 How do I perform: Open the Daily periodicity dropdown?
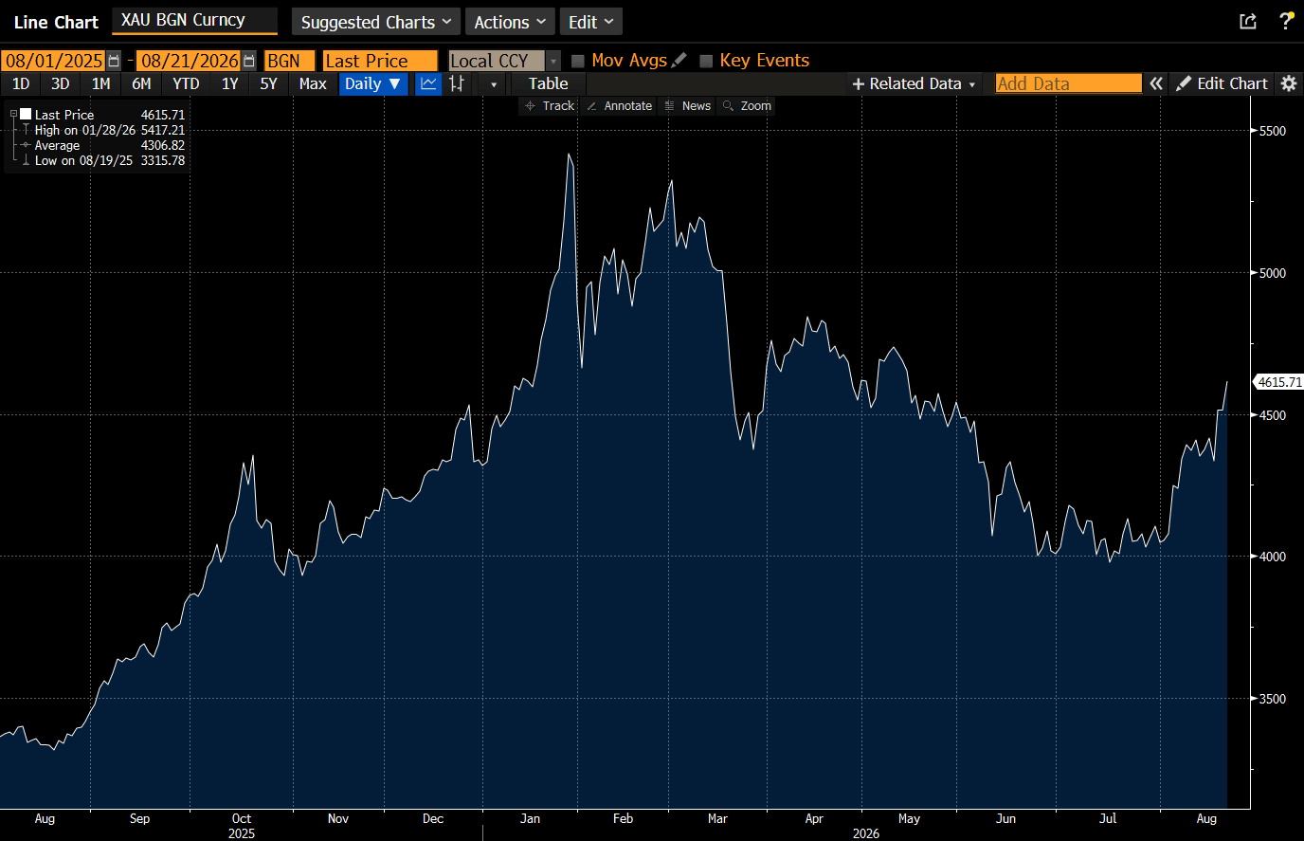(x=372, y=83)
